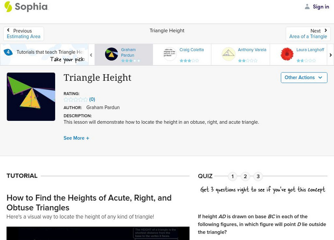Navigate to Area of a Triangle next lesson
This screenshot has height=240, width=334.
(x=309, y=33)
